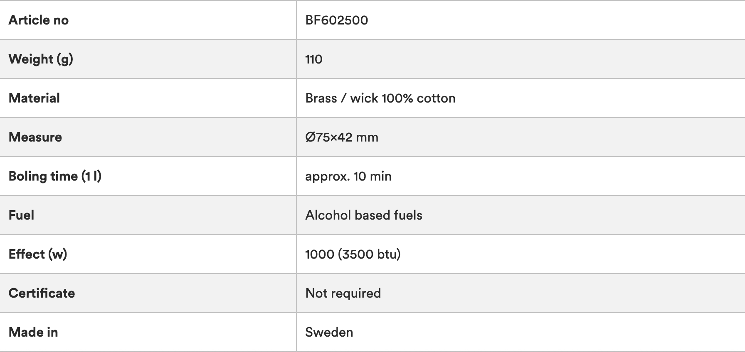Viewport: 745px width, 352px height.
Task: Select the "Not required" certificate value
Action: [x=343, y=293]
